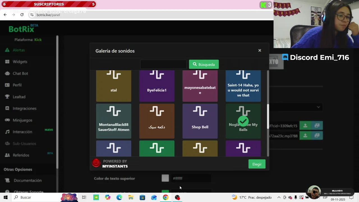Open Lealtad in the sidebar
Screen dimensions: 359x202
click(19, 97)
